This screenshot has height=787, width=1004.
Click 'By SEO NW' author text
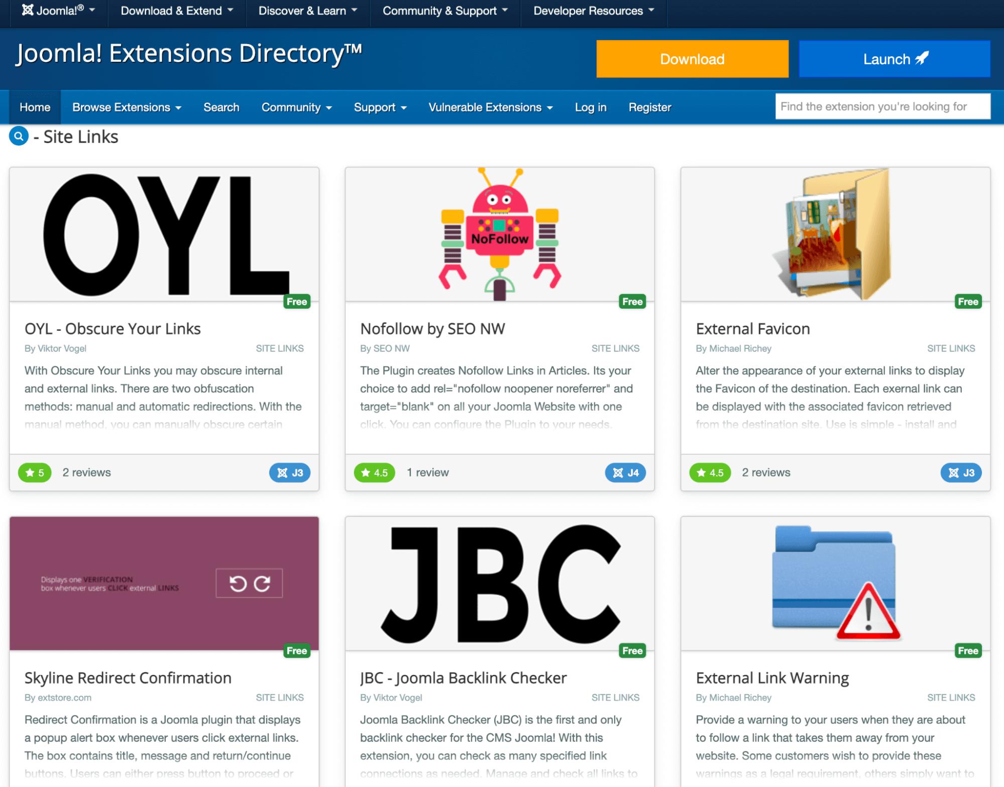tap(385, 348)
